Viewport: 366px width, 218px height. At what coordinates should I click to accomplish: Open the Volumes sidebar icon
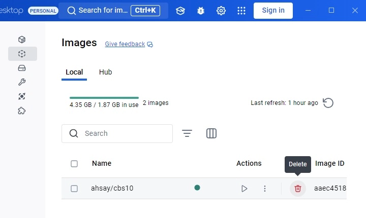pos(22,68)
